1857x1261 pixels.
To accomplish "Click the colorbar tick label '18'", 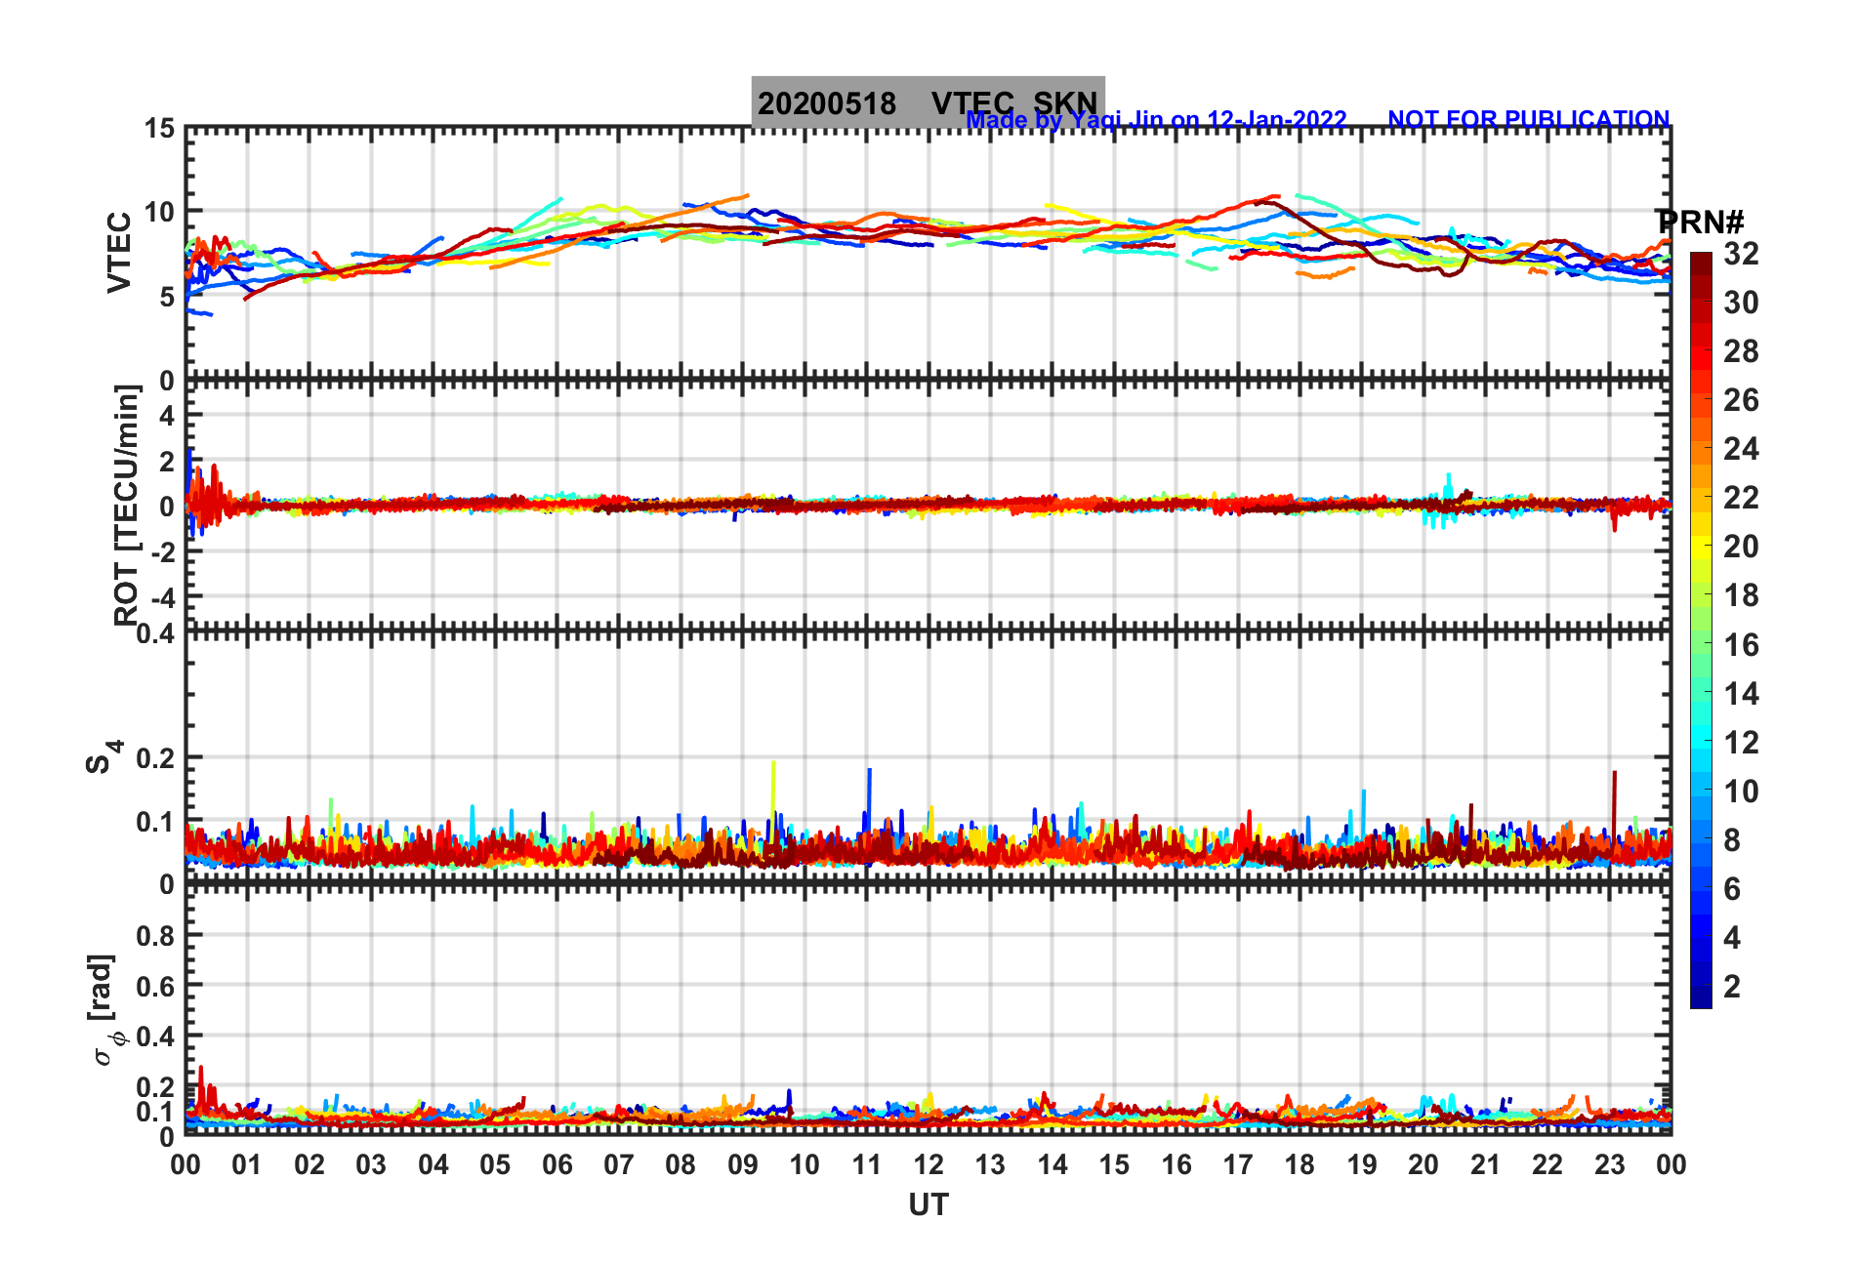I will pyautogui.click(x=1741, y=595).
